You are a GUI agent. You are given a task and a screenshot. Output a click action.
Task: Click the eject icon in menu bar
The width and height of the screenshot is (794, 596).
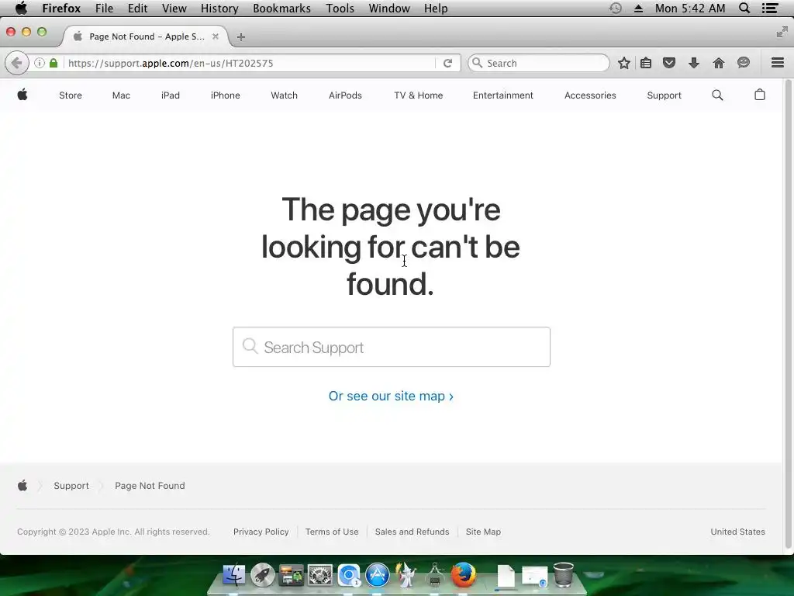(x=639, y=9)
